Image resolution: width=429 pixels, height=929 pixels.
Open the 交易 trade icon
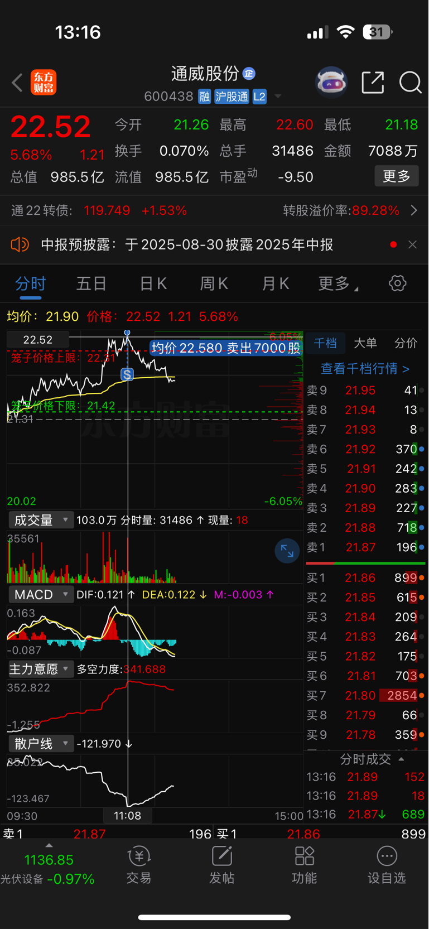pos(139,865)
